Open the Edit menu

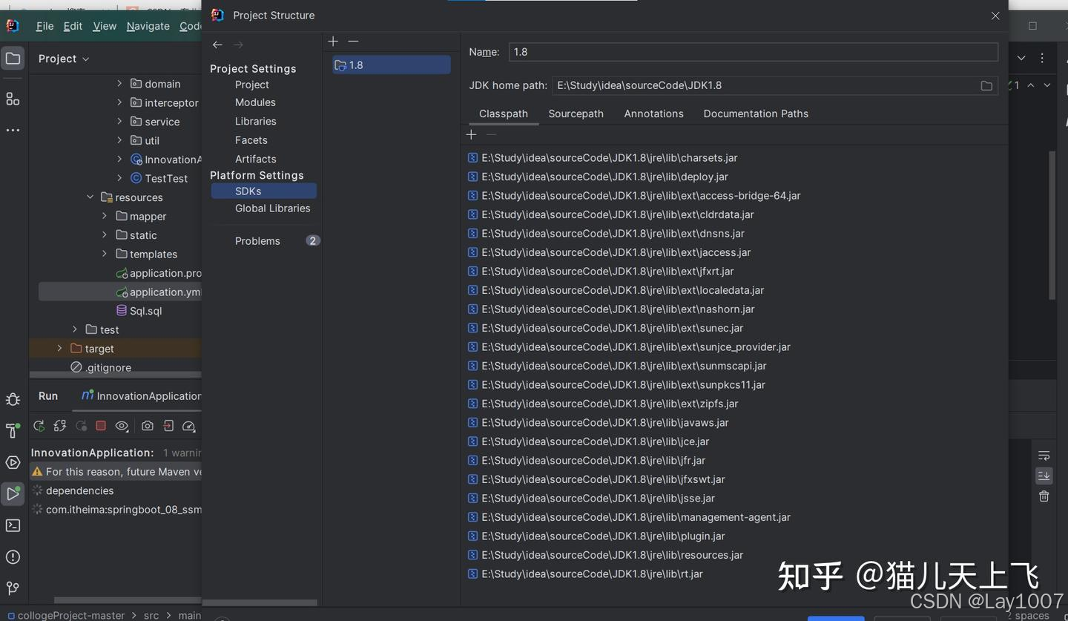[x=73, y=26]
